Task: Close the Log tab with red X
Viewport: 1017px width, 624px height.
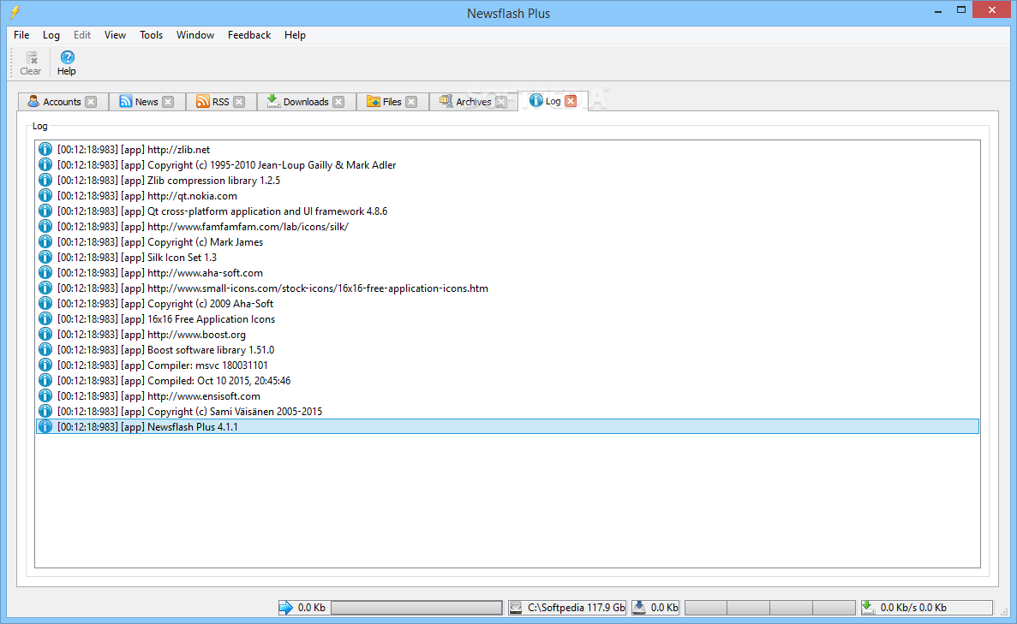Action: pyautogui.click(x=571, y=100)
